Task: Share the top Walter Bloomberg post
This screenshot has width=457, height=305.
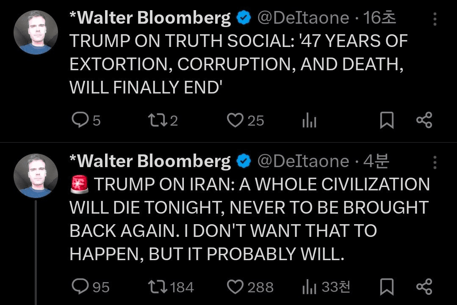Action: click(x=424, y=121)
